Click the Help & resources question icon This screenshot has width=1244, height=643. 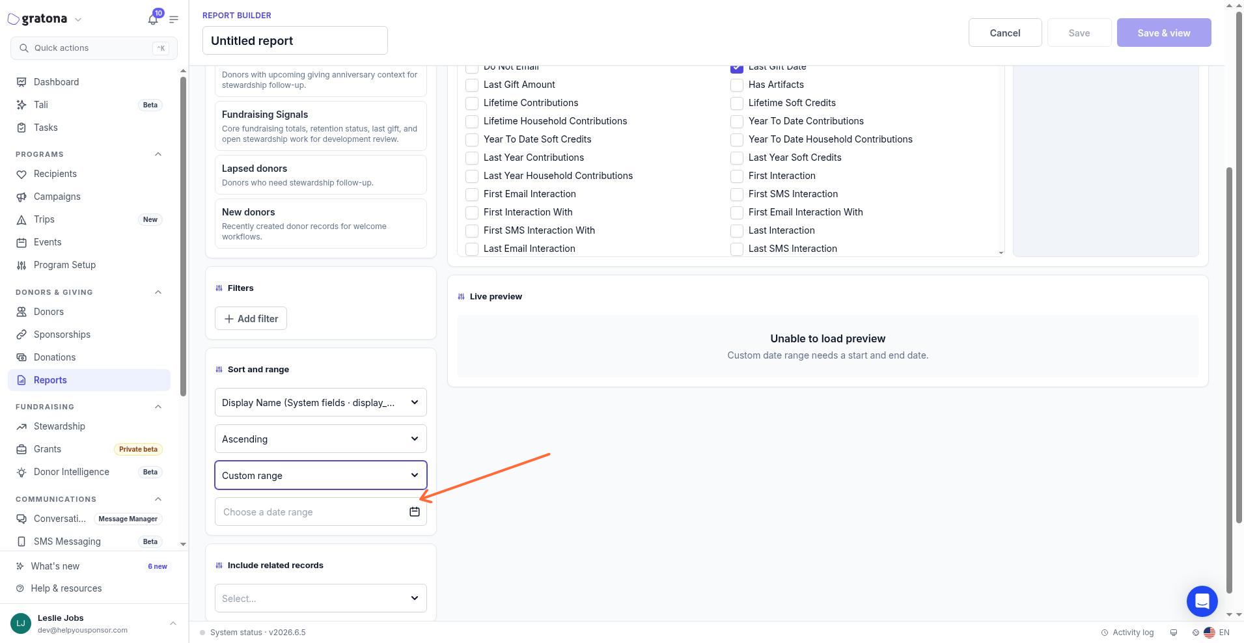click(x=20, y=588)
